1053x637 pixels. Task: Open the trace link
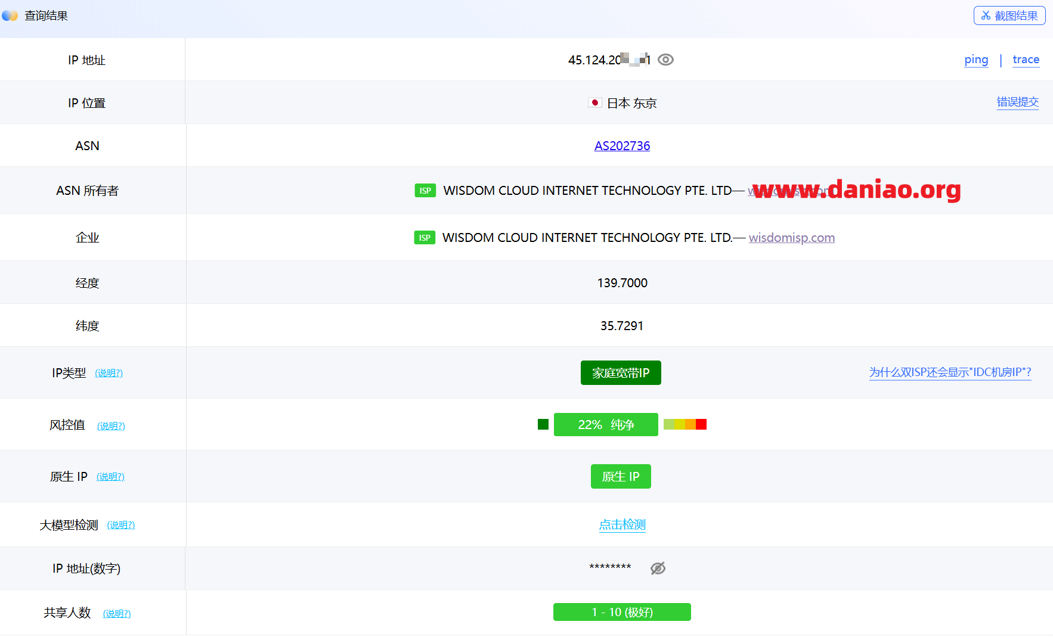1026,60
